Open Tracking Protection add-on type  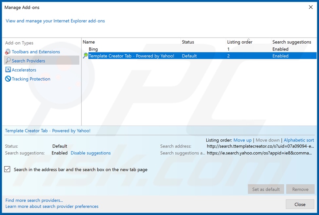coord(31,79)
